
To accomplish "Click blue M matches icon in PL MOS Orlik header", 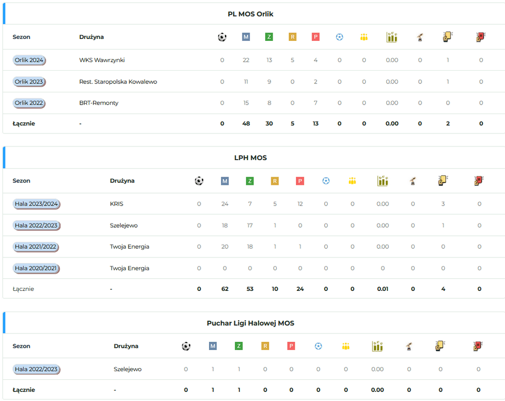I will (246, 37).
